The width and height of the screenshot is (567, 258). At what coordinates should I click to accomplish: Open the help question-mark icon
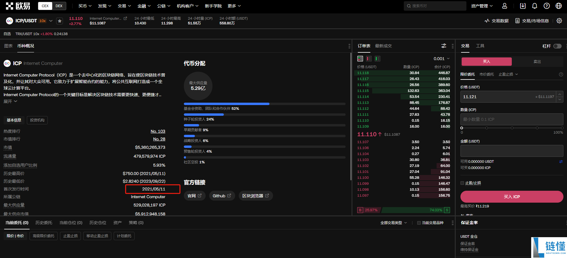click(x=547, y=6)
